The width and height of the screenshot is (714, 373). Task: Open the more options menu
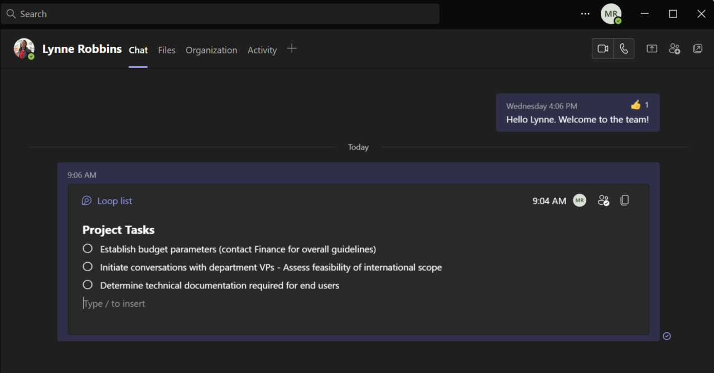pos(585,13)
